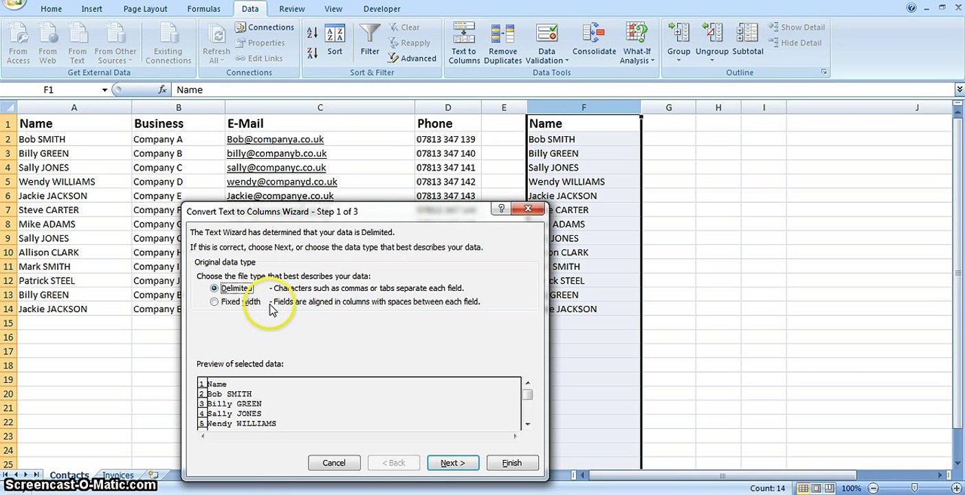Open the Name Box dropdown arrow

tap(104, 90)
